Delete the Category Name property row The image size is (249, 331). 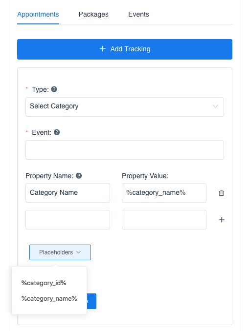221,193
